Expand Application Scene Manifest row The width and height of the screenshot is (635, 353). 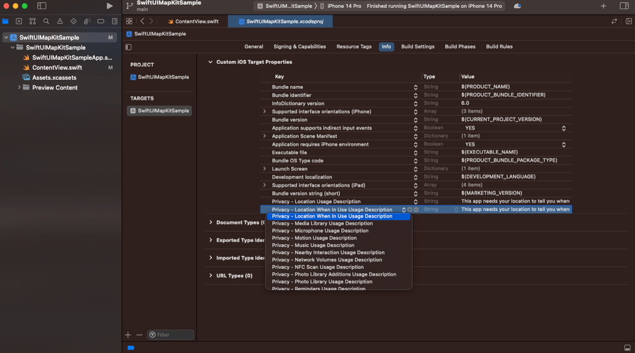(264, 136)
